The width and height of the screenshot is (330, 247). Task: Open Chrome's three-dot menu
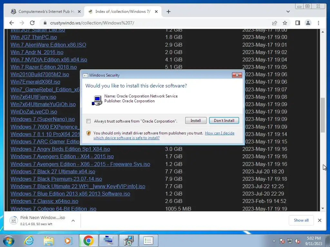click(318, 23)
